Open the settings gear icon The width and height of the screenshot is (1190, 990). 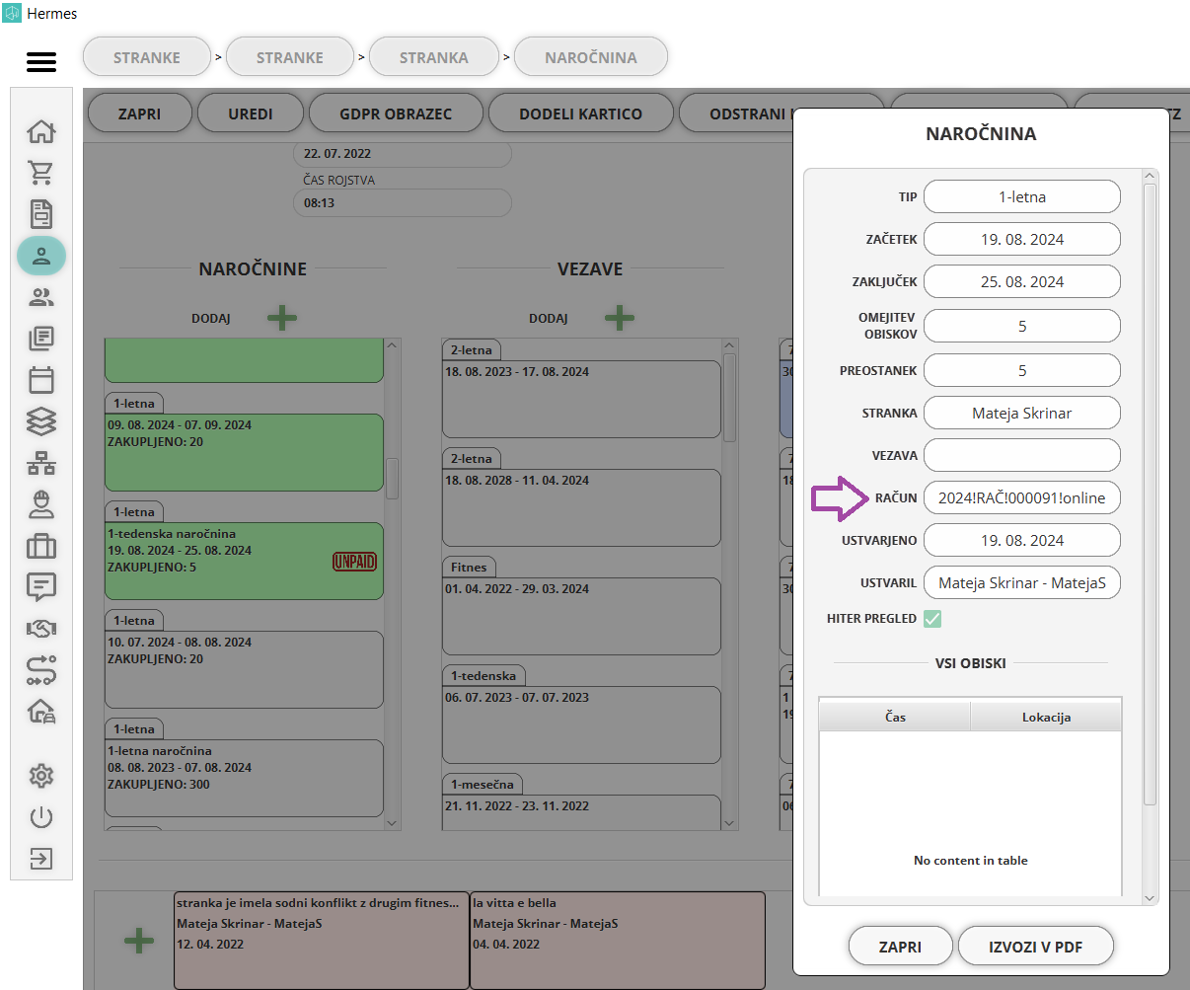(x=41, y=776)
